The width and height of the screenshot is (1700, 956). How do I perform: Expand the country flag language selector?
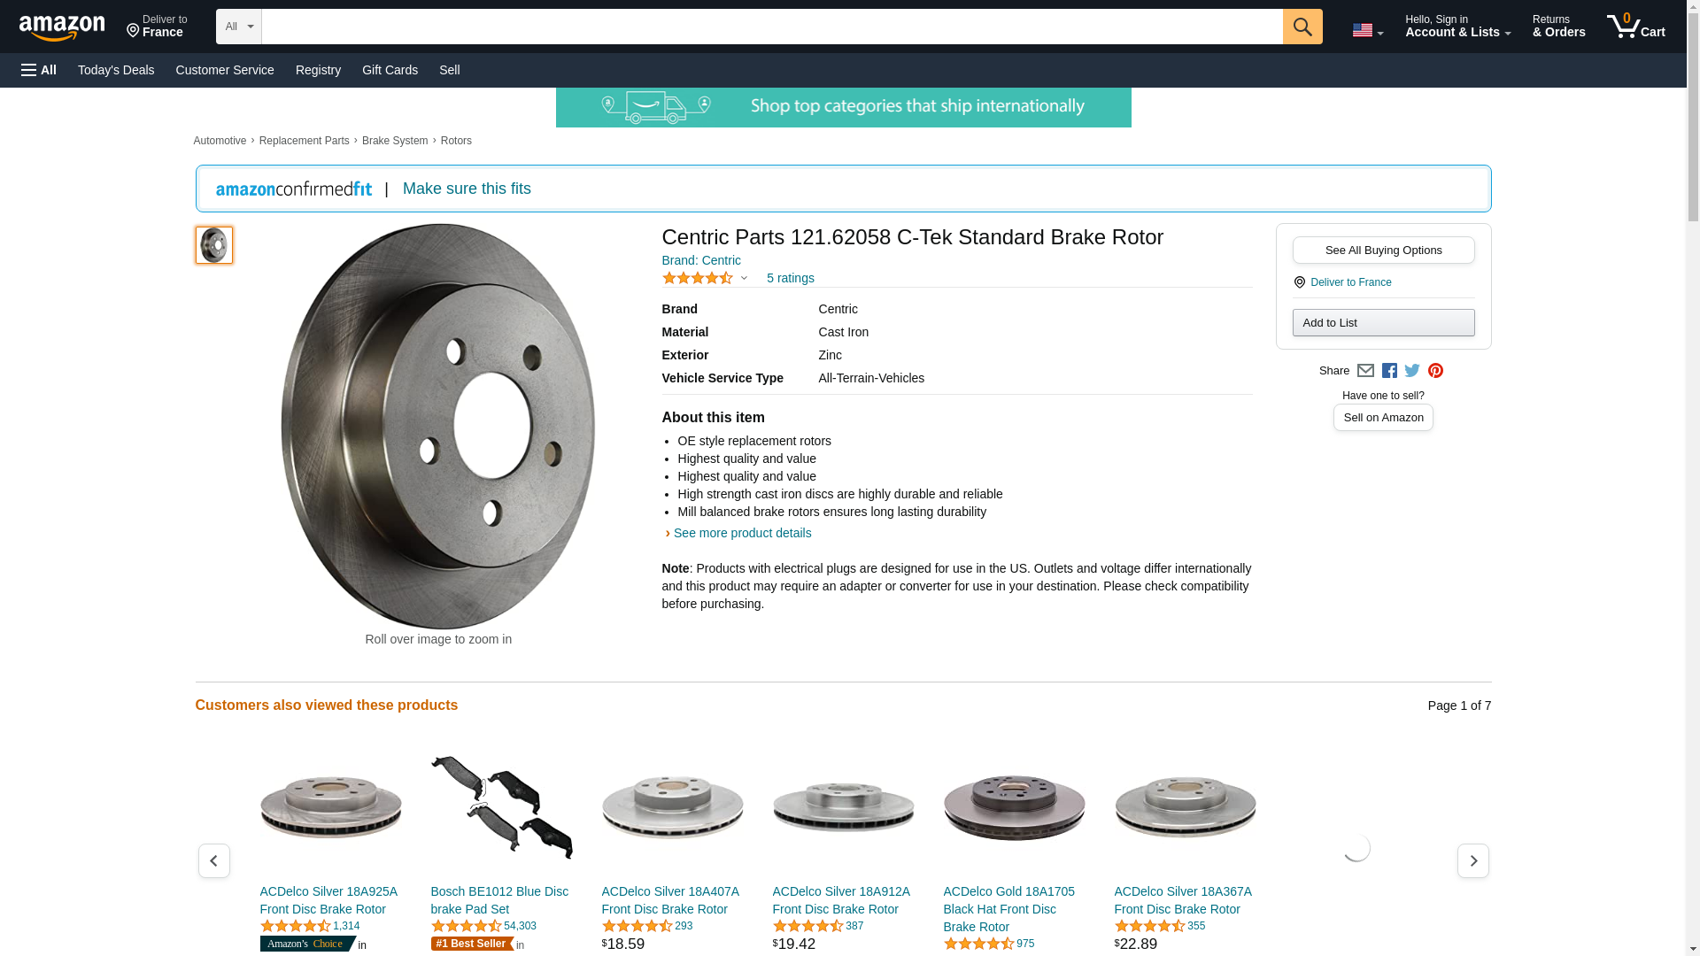tap(1367, 30)
